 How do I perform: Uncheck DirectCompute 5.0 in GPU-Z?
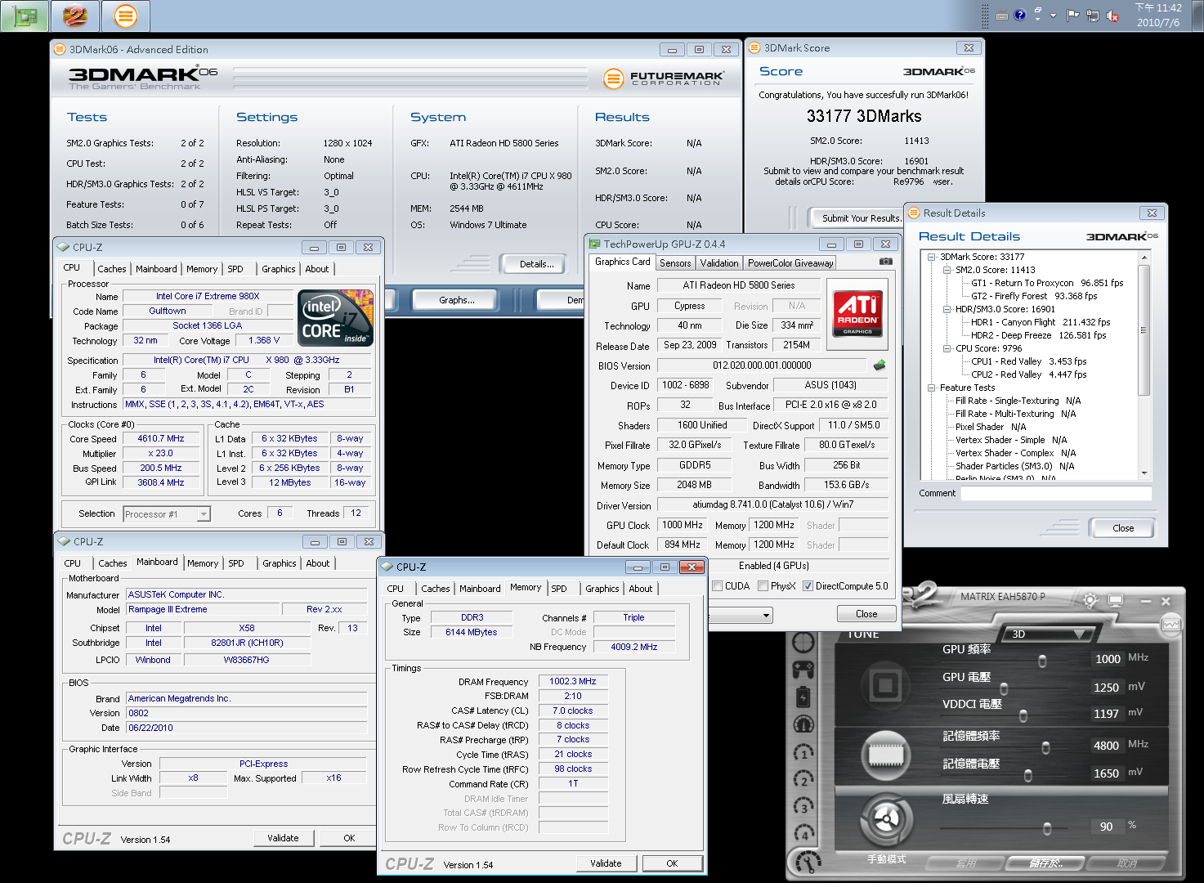click(808, 586)
